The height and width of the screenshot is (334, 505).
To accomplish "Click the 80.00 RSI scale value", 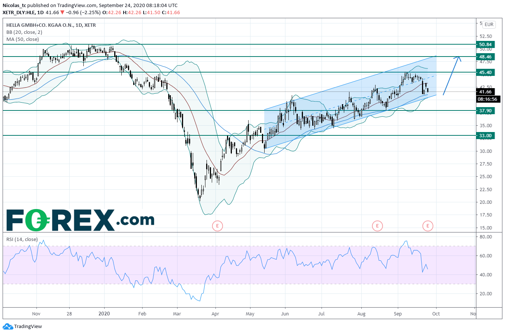I will (486, 237).
